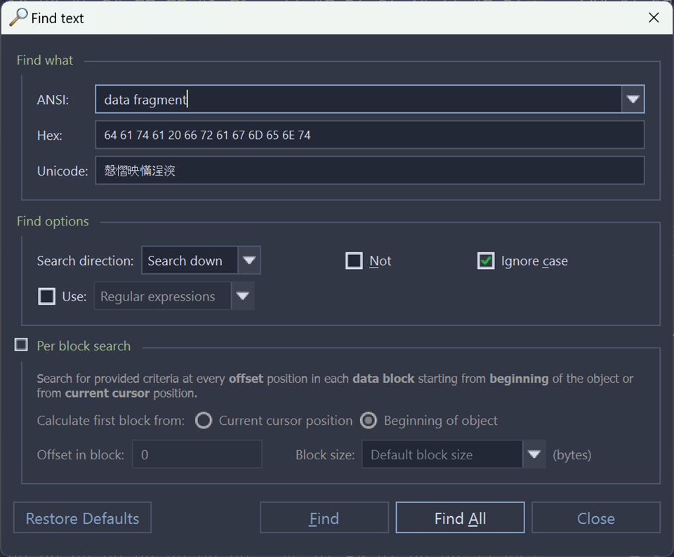Click the Offset in block field
The image size is (674, 557).
point(197,454)
